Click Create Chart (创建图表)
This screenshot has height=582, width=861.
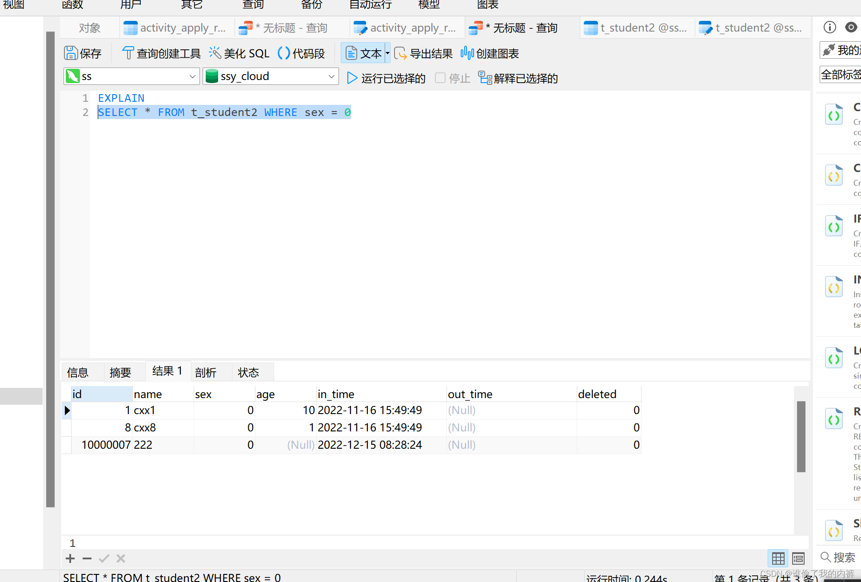point(490,53)
